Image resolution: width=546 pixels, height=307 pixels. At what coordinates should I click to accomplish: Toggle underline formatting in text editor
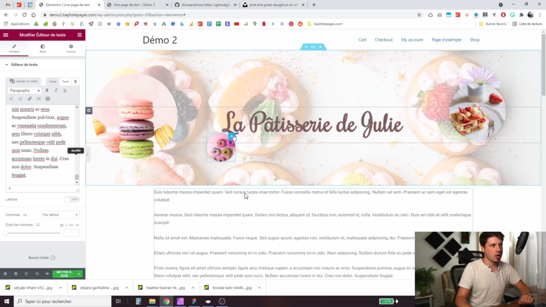(65, 91)
